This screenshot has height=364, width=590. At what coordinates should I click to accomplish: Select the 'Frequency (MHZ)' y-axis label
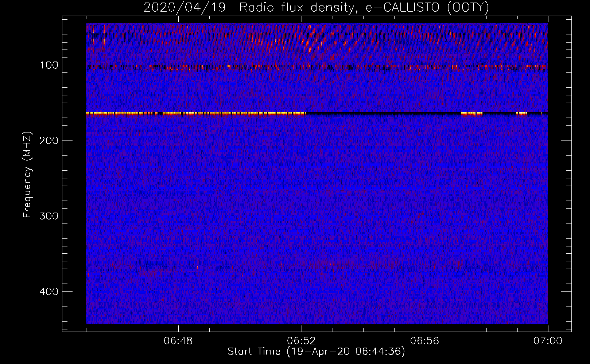coord(28,175)
